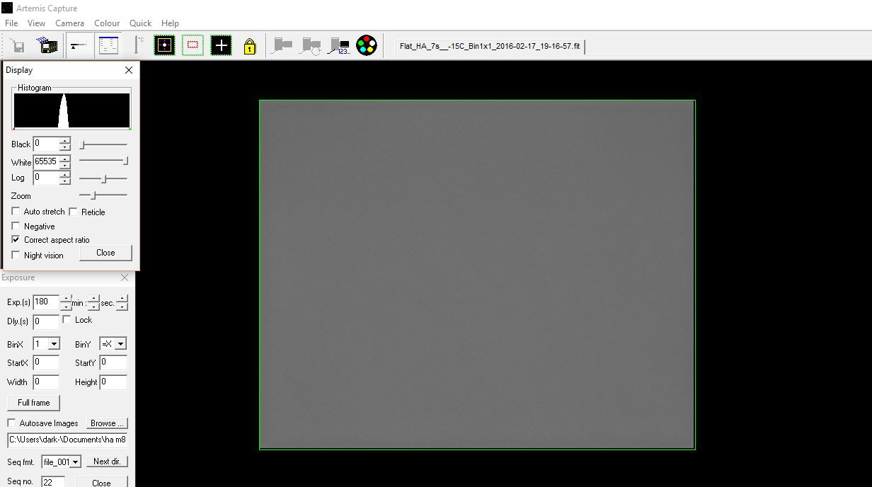This screenshot has width=872, height=487.
Task: Click the Browse button
Action: pyautogui.click(x=107, y=423)
